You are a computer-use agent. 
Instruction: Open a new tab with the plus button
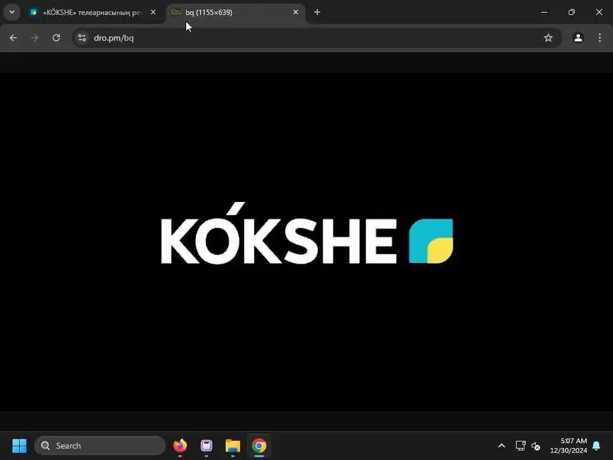click(317, 12)
